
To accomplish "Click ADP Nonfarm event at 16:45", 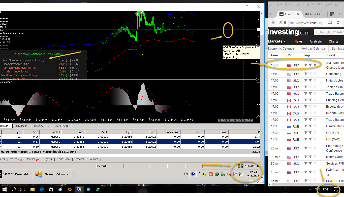I will click(306, 65).
